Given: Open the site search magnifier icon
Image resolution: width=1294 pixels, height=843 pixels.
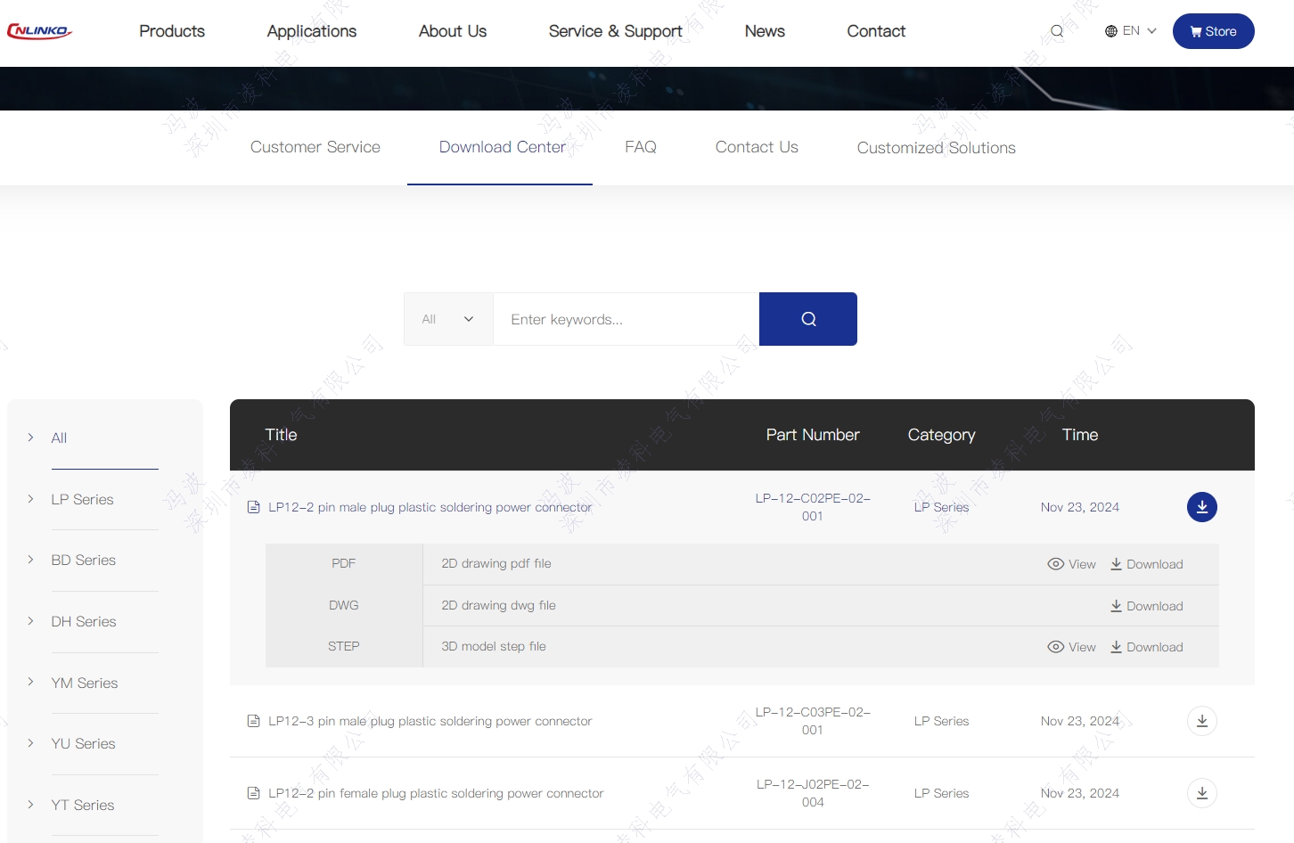Looking at the screenshot, I should click(x=1057, y=31).
